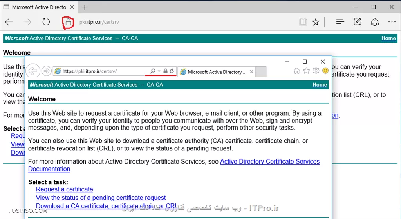Go forward in the Internet Explorer window
The image size is (401, 219).
click(47, 71)
